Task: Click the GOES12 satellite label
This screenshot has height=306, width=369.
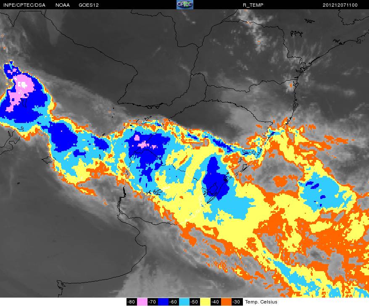Action: click(89, 5)
